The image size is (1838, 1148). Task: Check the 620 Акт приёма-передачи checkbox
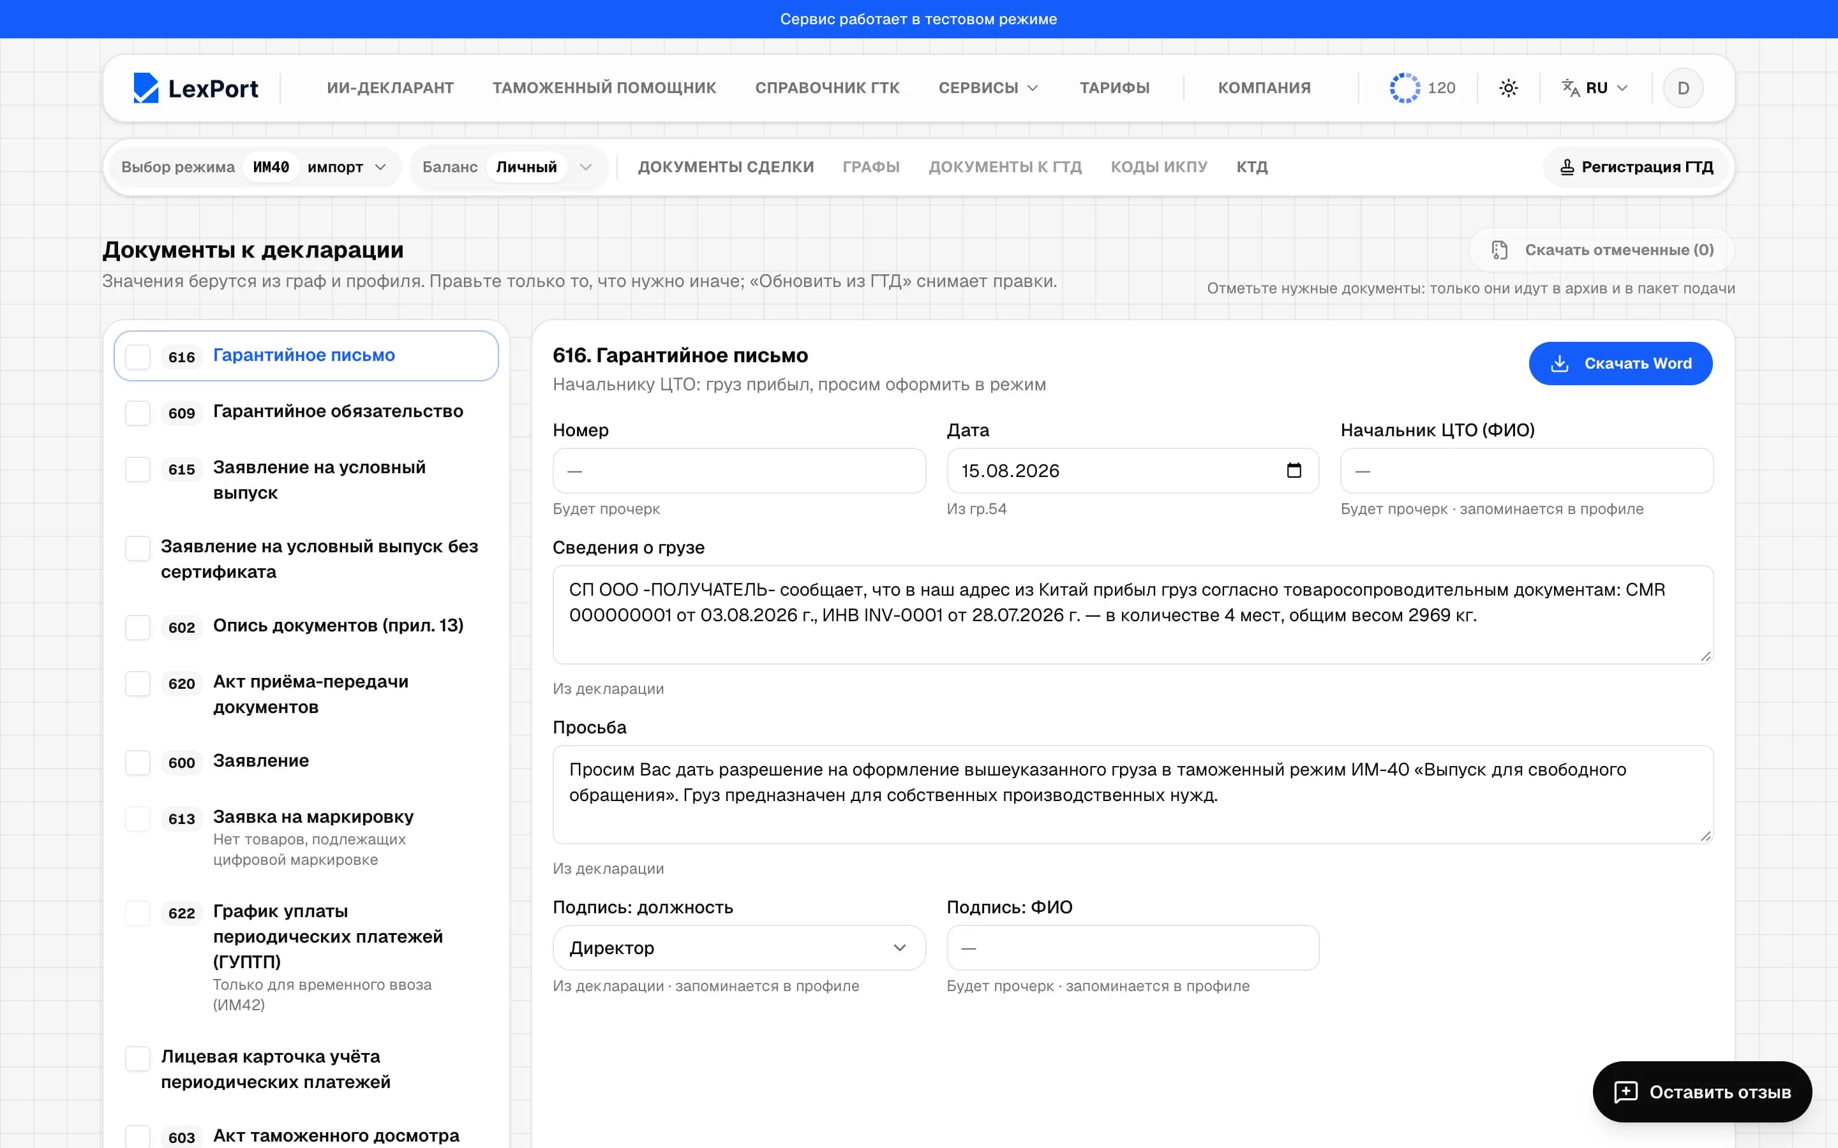point(138,683)
